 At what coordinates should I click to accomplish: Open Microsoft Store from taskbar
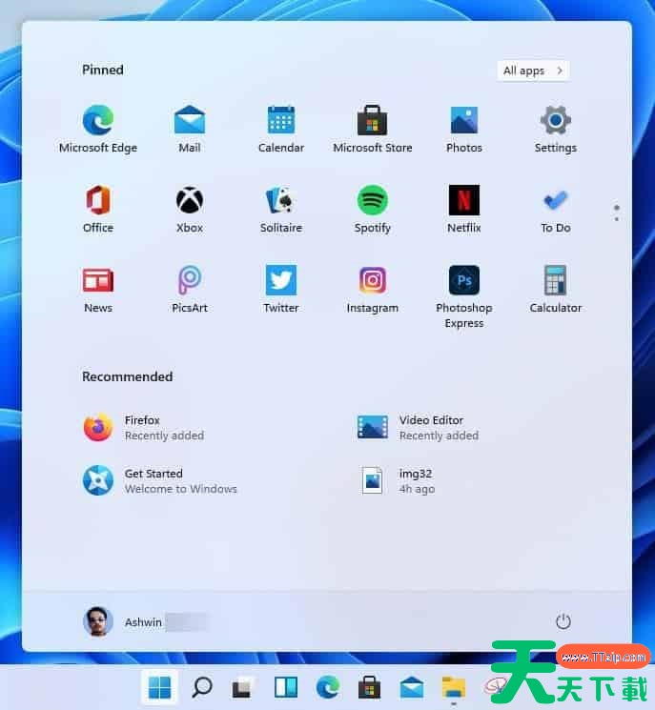[369, 688]
